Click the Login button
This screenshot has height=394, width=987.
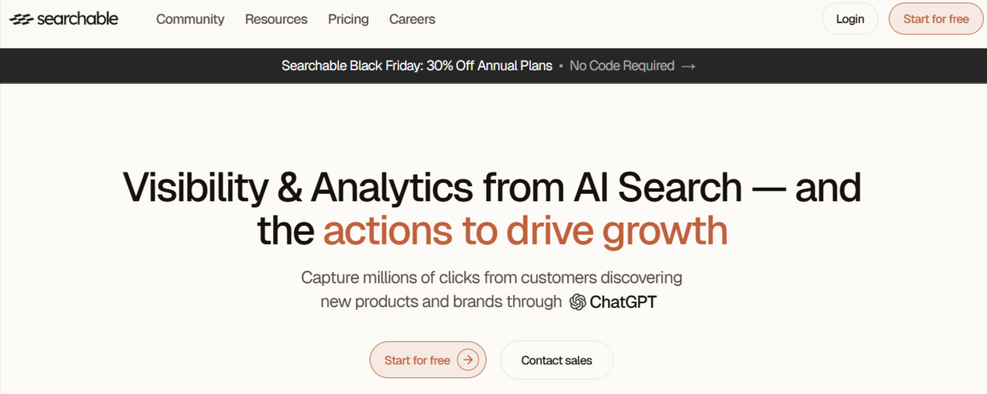(850, 18)
